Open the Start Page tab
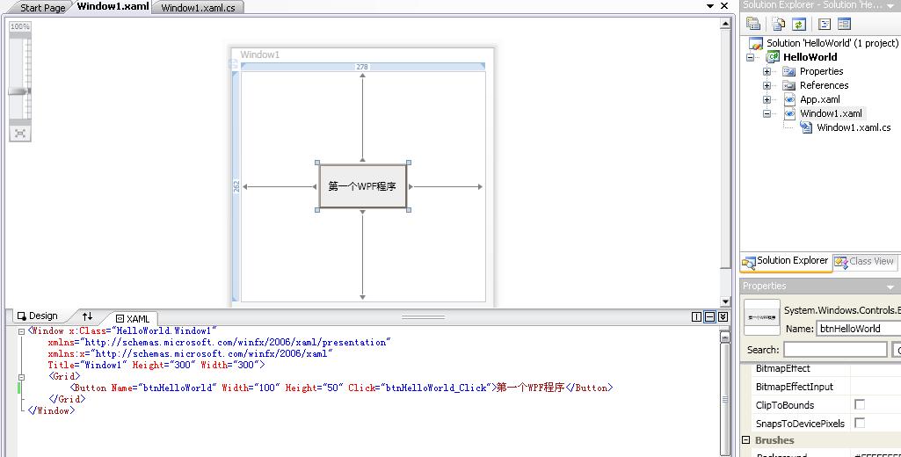This screenshot has width=901, height=457. pyautogui.click(x=42, y=8)
